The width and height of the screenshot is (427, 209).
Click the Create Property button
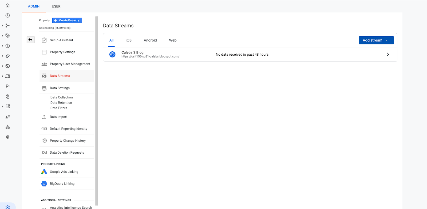[67, 21]
